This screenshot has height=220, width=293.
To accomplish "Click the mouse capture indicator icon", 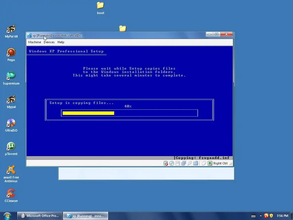I will point(204,163).
